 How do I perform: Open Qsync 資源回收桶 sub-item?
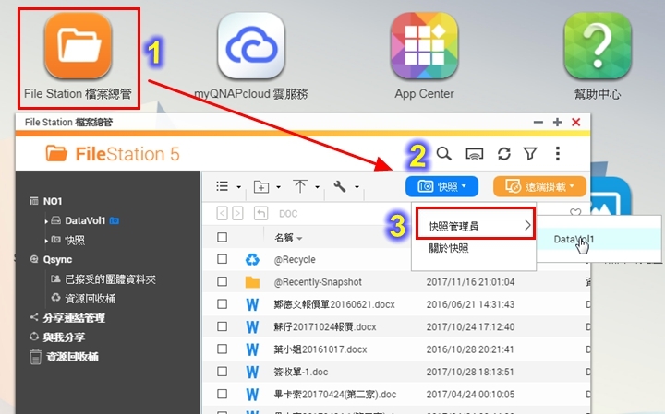90,299
